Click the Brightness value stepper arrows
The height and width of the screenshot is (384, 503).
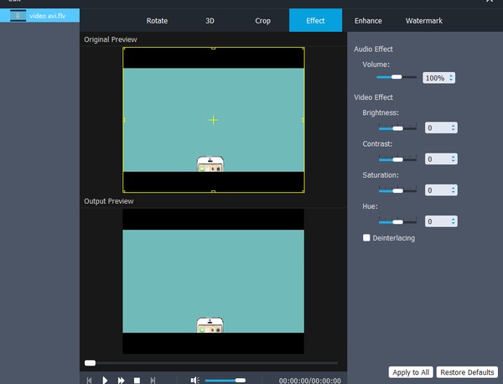coord(453,127)
